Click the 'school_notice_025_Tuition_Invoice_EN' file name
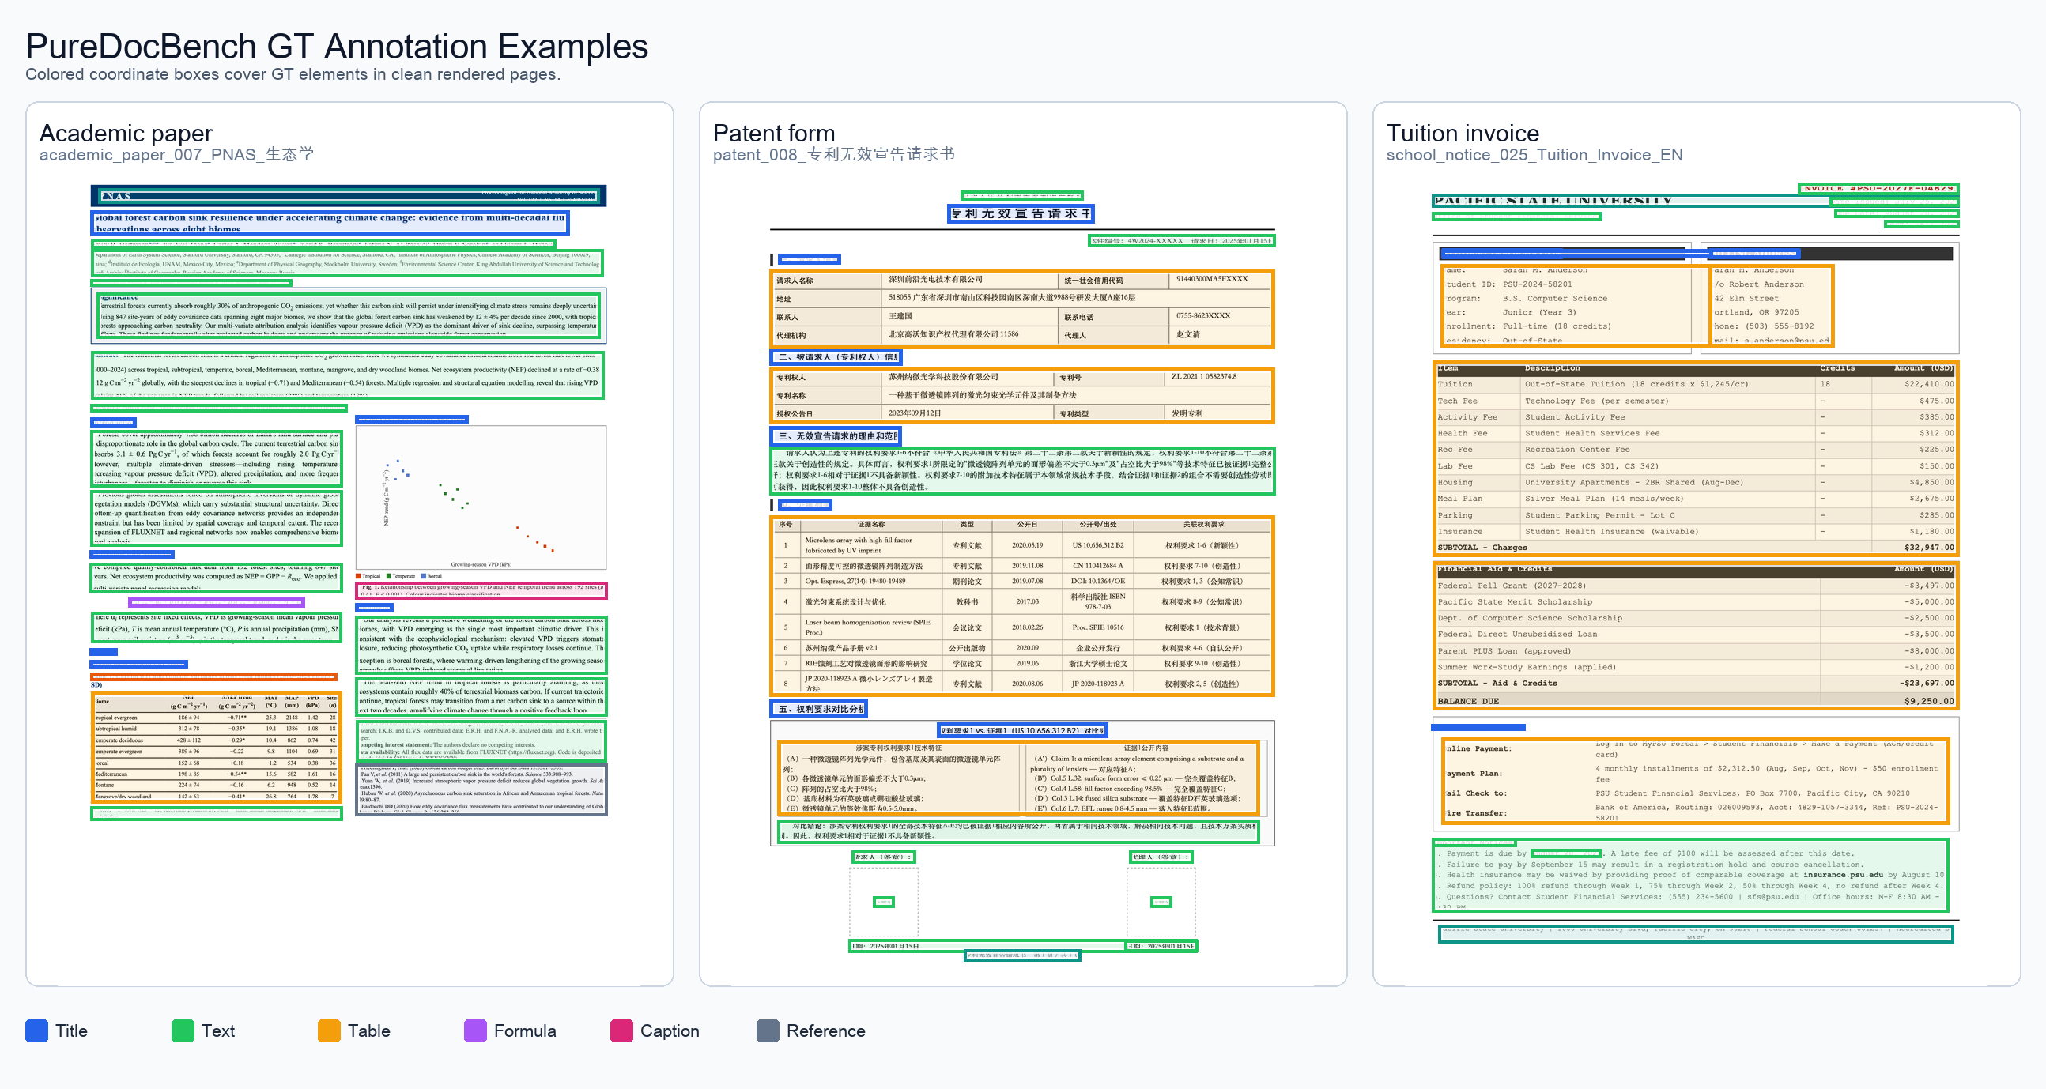 tap(1534, 155)
